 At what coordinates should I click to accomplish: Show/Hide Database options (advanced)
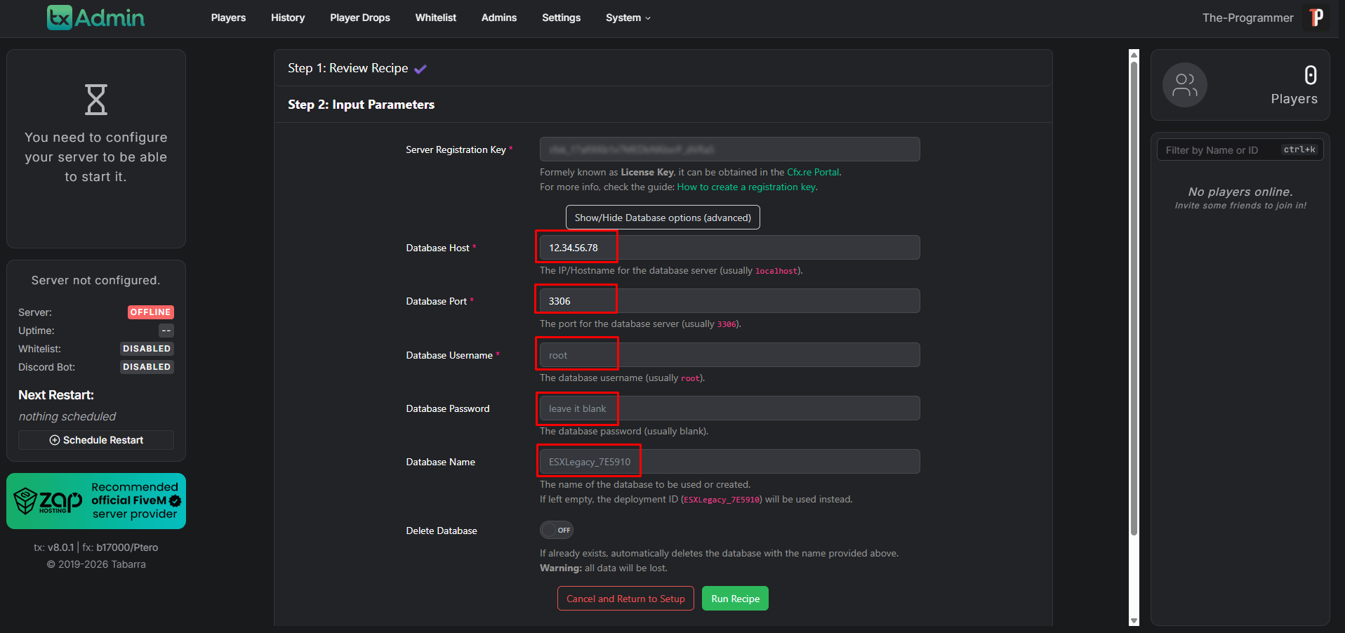click(x=662, y=218)
